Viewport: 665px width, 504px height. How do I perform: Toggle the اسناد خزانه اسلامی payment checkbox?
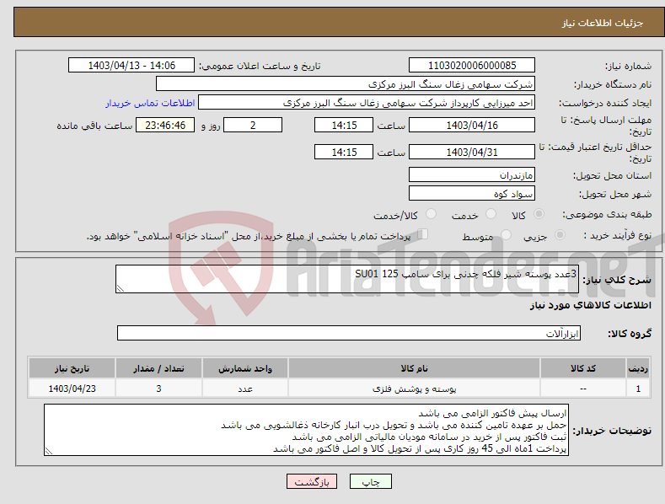tap(423, 234)
